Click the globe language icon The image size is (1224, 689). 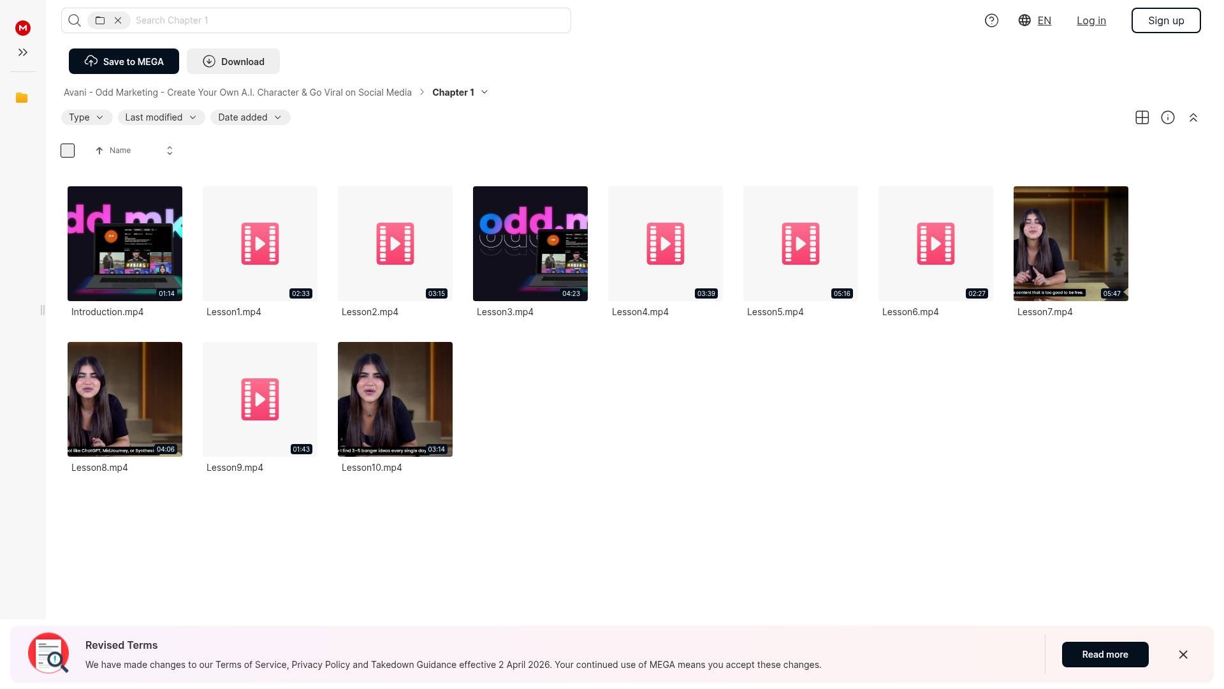tap(1024, 20)
